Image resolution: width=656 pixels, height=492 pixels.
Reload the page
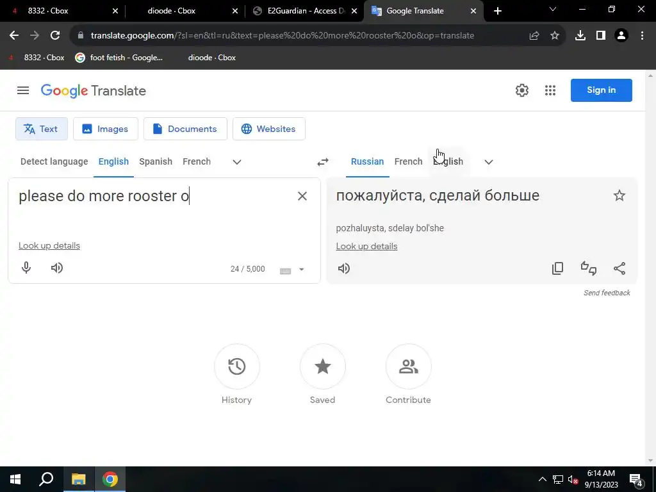tap(55, 36)
